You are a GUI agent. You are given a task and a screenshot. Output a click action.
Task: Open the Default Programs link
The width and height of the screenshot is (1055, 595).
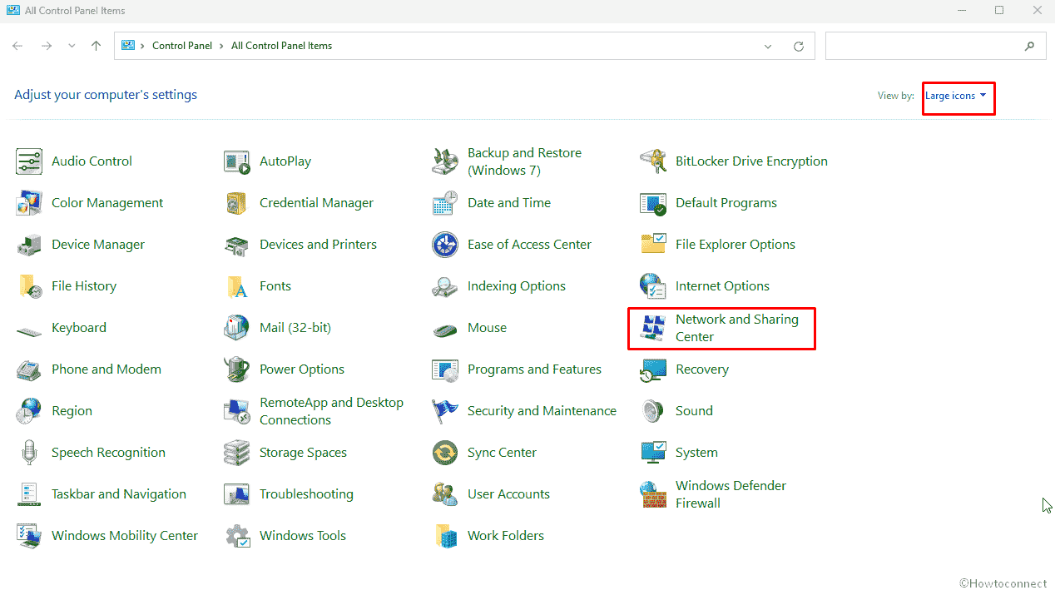tap(726, 203)
